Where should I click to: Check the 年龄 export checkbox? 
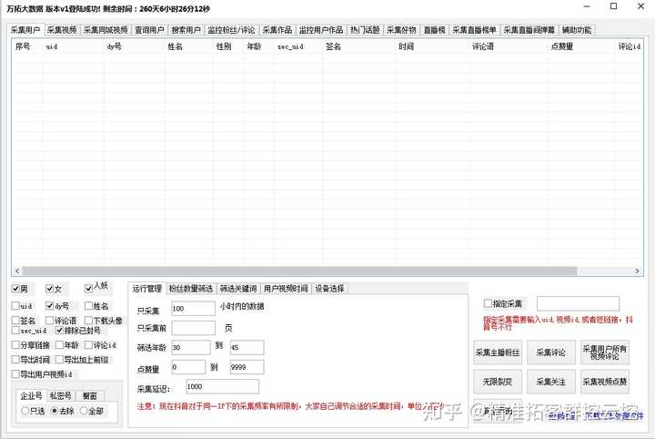pyautogui.click(x=59, y=345)
